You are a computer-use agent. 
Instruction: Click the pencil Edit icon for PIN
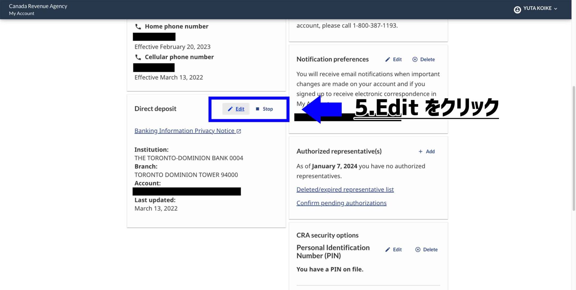click(x=387, y=249)
